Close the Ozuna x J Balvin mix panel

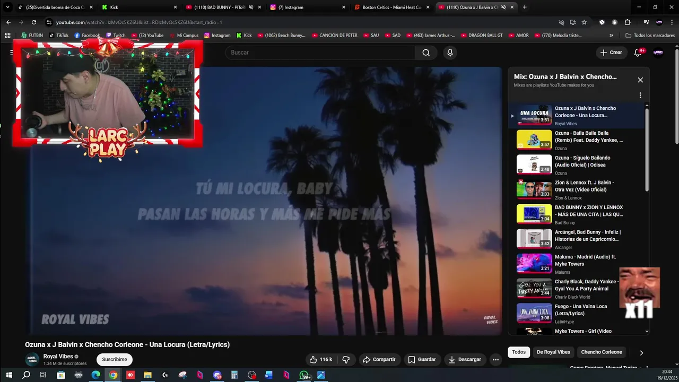tap(640, 80)
